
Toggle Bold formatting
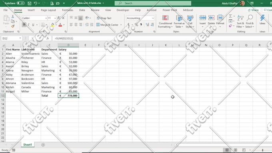24,25
